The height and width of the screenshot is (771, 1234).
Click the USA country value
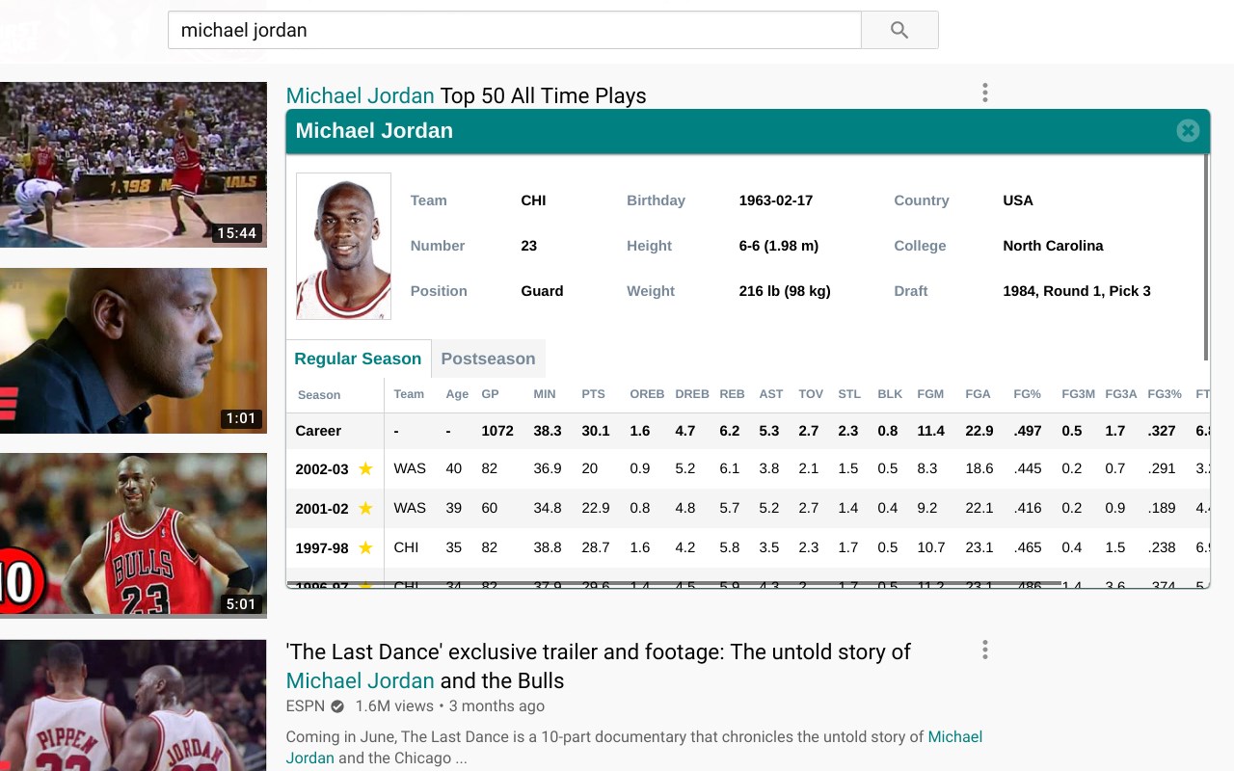pyautogui.click(x=1018, y=200)
